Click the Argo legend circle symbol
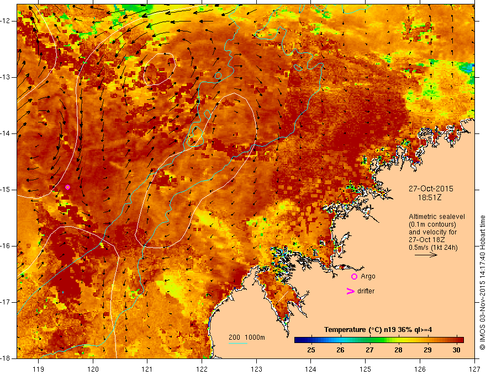486x375 pixels. point(354,277)
